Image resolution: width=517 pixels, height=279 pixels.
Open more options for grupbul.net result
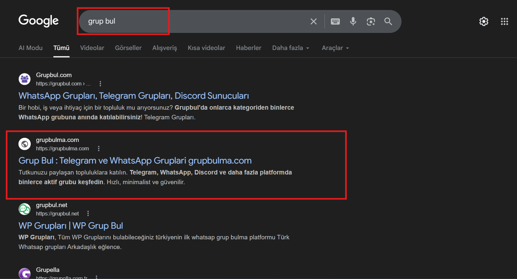point(88,214)
